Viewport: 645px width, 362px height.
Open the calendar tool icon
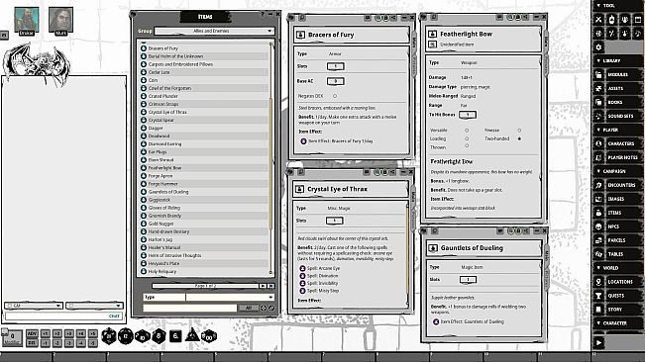click(x=638, y=20)
